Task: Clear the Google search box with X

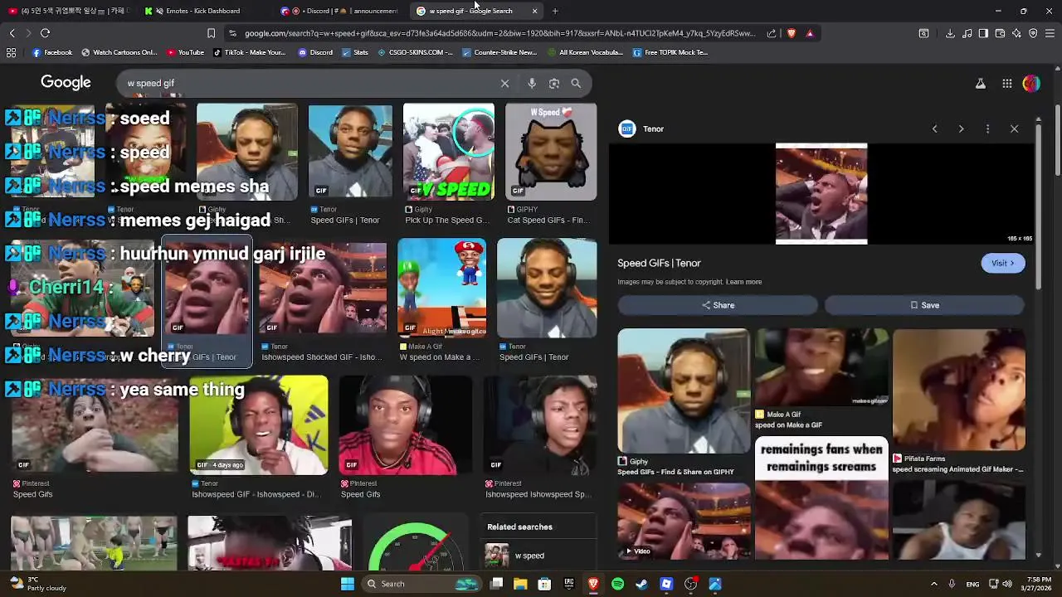Action: [504, 83]
